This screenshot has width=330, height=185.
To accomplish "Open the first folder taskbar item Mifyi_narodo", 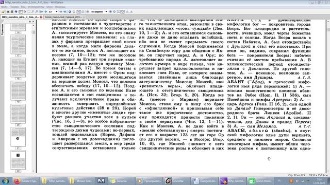I will [54, 181].
